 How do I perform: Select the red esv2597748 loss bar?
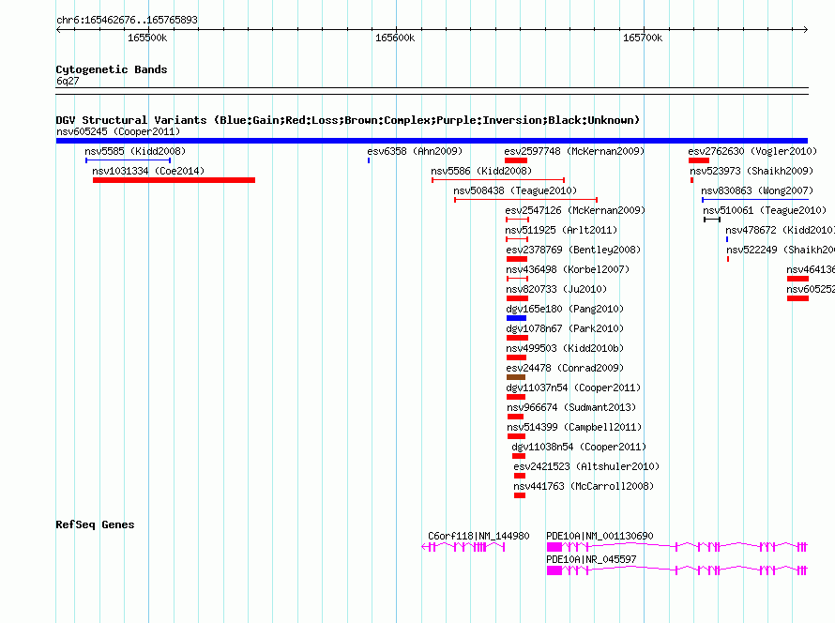tap(516, 160)
